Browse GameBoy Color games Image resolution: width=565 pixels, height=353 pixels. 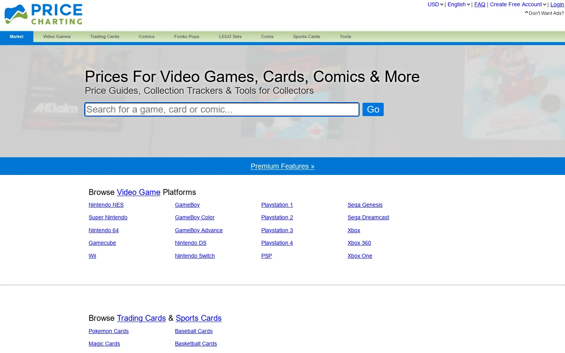tap(195, 217)
